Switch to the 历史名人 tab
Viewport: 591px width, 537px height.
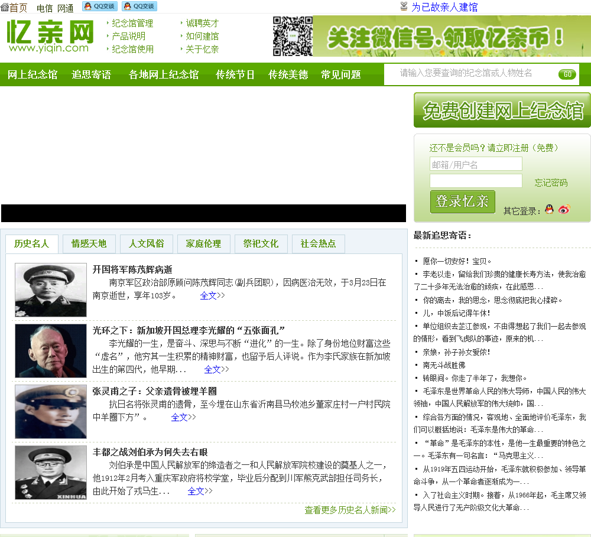(x=32, y=244)
